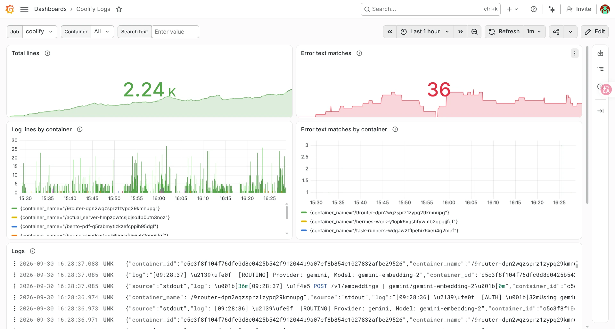615x329 pixels.
Task: Open the Grafana home logo
Action: [x=10, y=9]
